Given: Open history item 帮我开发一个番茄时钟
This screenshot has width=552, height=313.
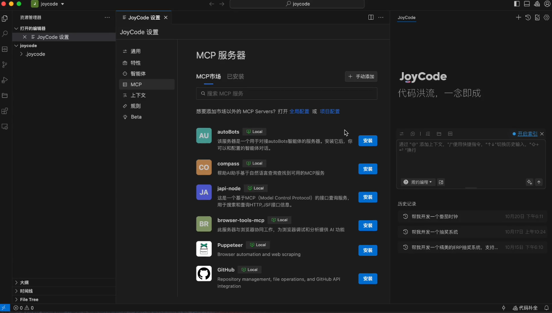Looking at the screenshot, I should 472,217.
